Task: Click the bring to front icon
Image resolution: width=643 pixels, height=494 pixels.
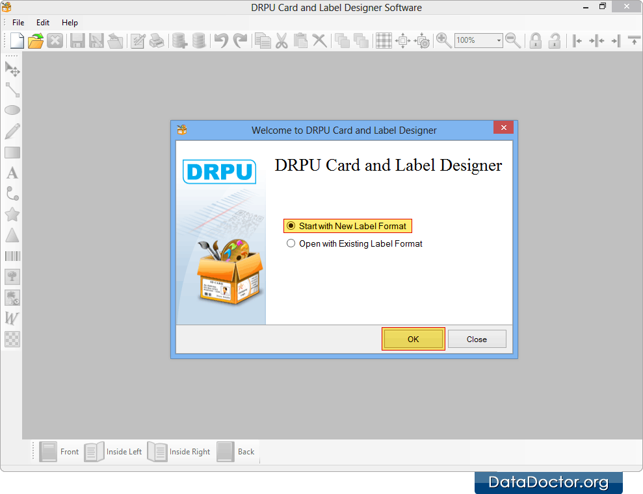Action: pos(342,40)
